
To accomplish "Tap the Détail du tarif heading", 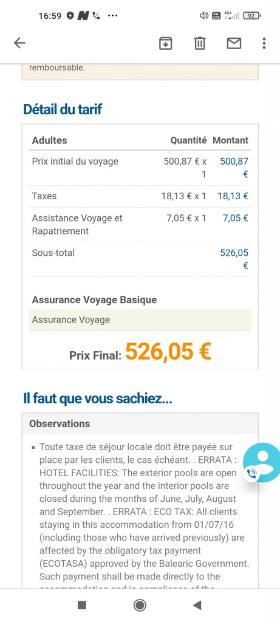I will 63,109.
